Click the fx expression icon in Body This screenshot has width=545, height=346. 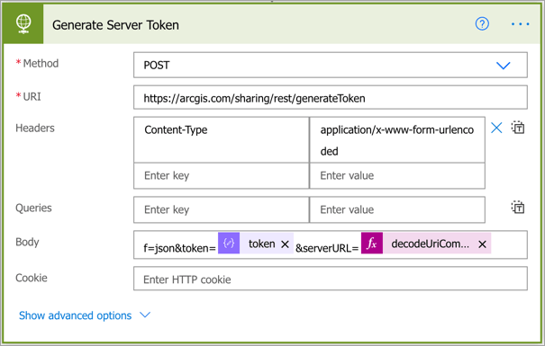372,243
